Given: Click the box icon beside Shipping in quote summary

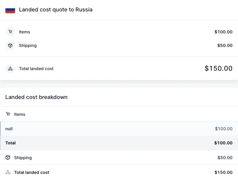Looking at the screenshot, I should [10, 45].
